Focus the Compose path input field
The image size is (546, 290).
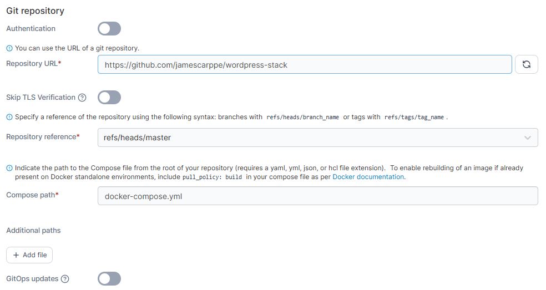click(x=317, y=196)
